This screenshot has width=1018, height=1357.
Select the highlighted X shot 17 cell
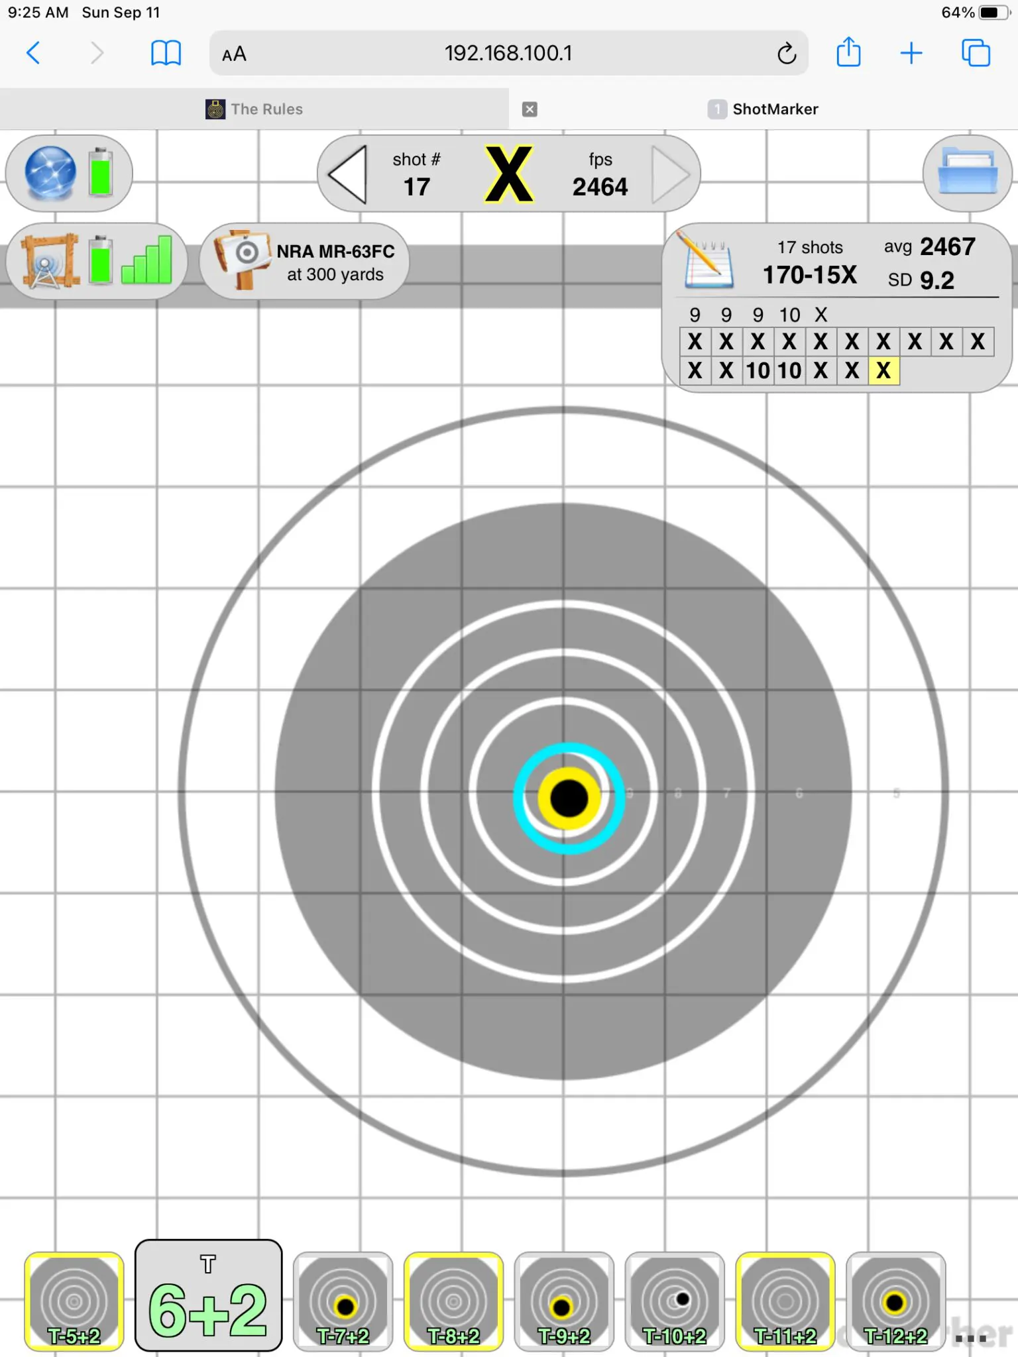click(883, 370)
